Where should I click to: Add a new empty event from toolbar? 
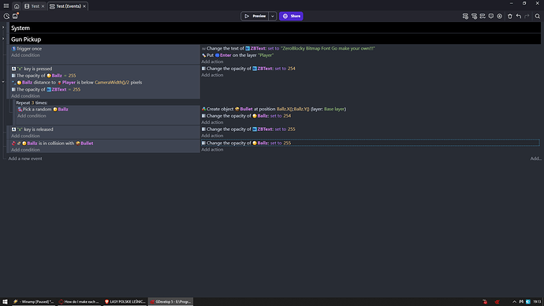465,16
